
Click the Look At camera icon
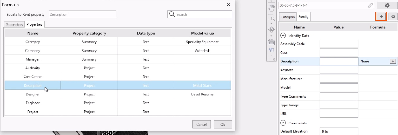pos(270,42)
